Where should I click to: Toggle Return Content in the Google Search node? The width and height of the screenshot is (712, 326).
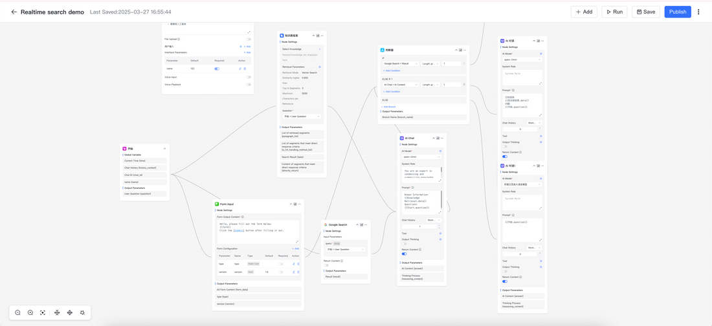327,265
